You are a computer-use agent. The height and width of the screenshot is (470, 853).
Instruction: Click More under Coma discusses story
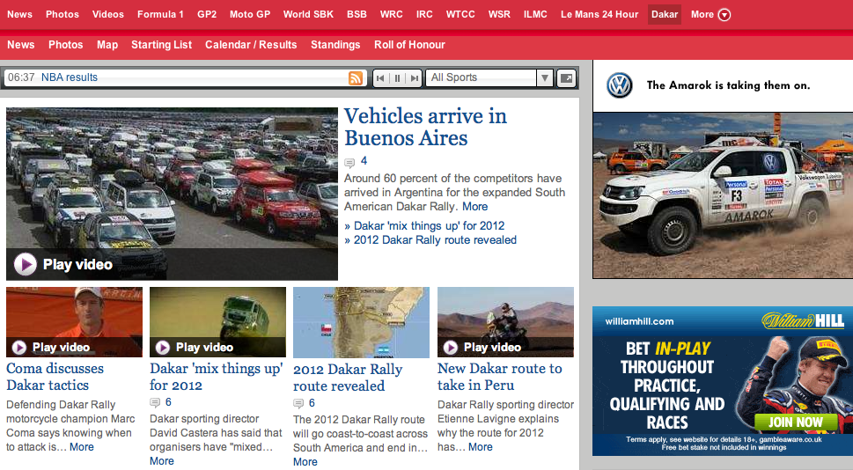(82, 447)
